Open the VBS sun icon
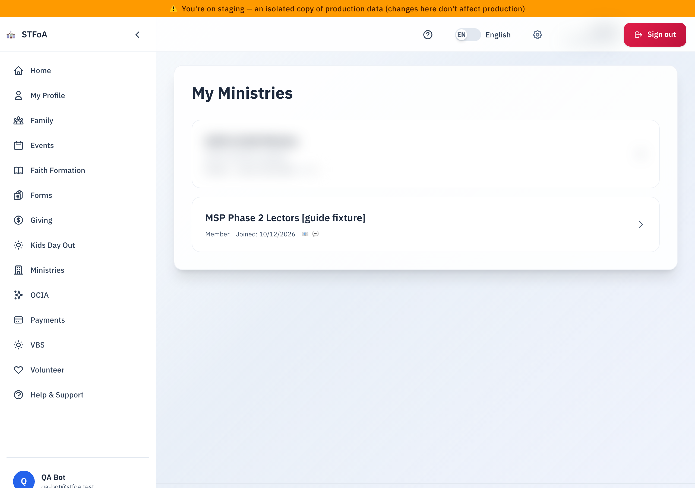 (x=18, y=345)
